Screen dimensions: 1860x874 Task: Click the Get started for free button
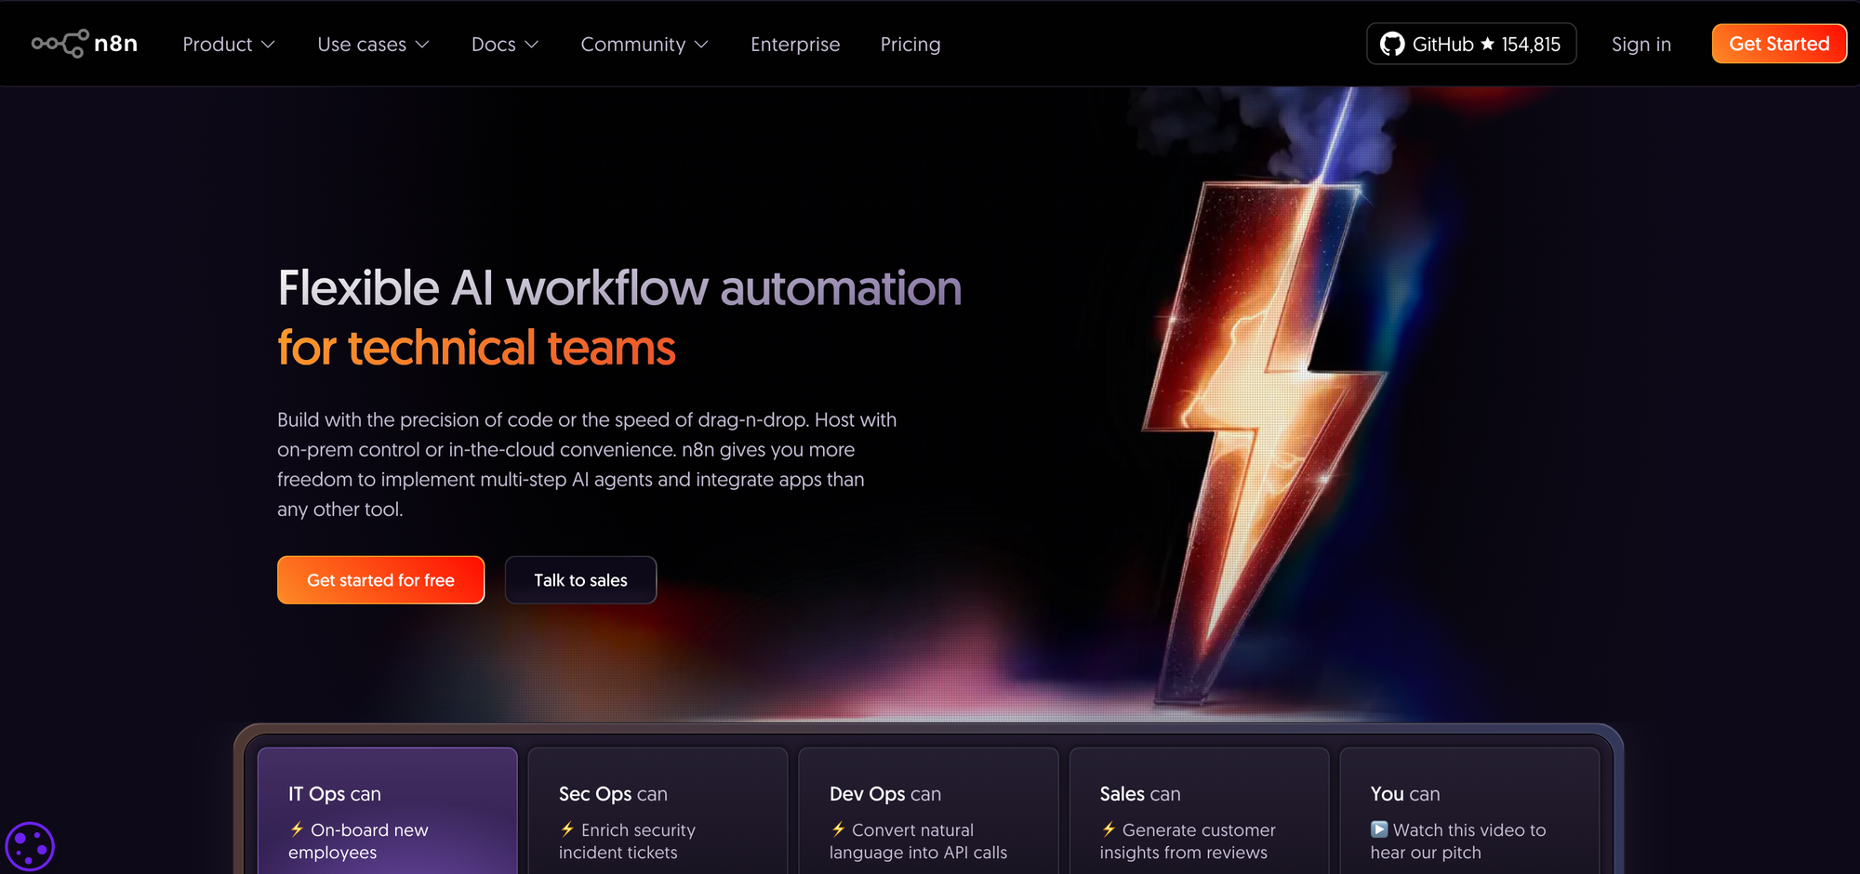(x=380, y=579)
